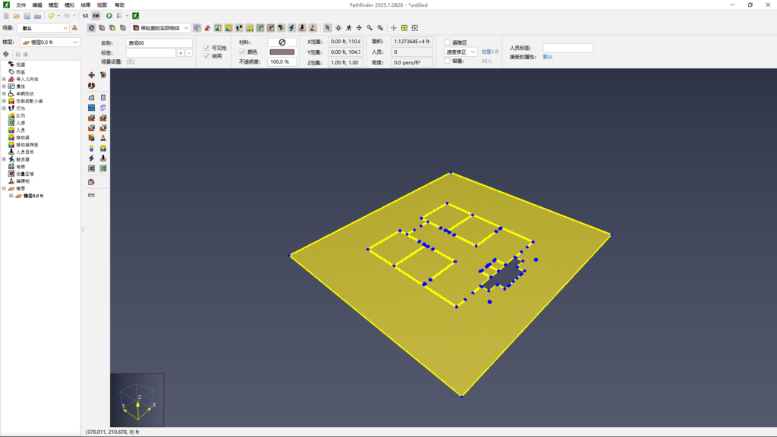This screenshot has height=437, width=777.
Task: Select the obstacle cone tool in side toolbar
Action: [103, 138]
